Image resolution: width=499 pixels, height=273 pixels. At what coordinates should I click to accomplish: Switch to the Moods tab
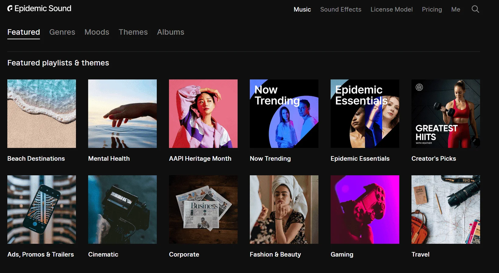tap(97, 32)
